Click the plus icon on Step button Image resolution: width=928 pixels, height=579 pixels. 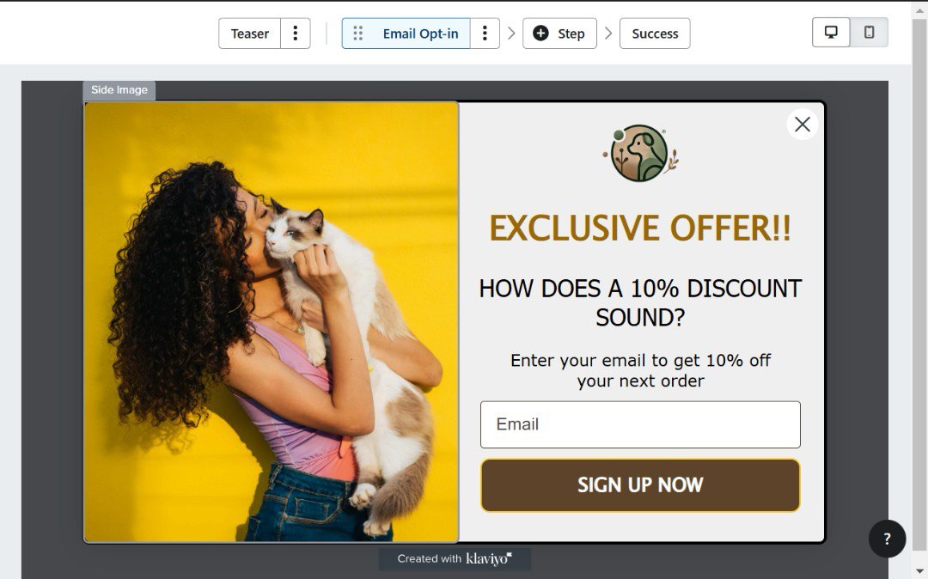pyautogui.click(x=540, y=34)
